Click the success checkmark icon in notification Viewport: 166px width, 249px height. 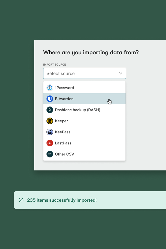coord(21,200)
